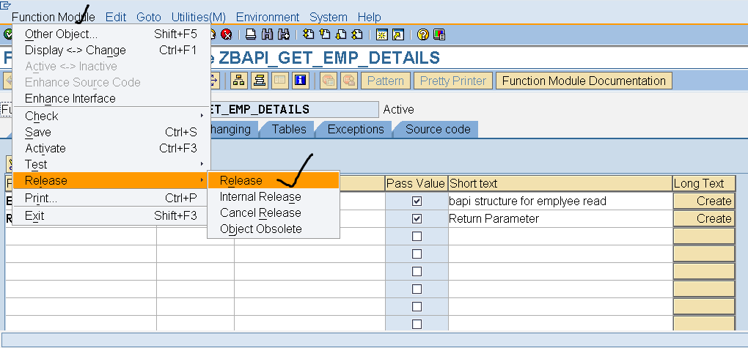This screenshot has height=348, width=748.
Task: Open the Customize Local Layout icon
Action: click(439, 34)
